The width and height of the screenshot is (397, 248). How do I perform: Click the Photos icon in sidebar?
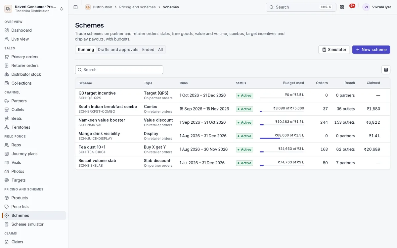click(7, 171)
